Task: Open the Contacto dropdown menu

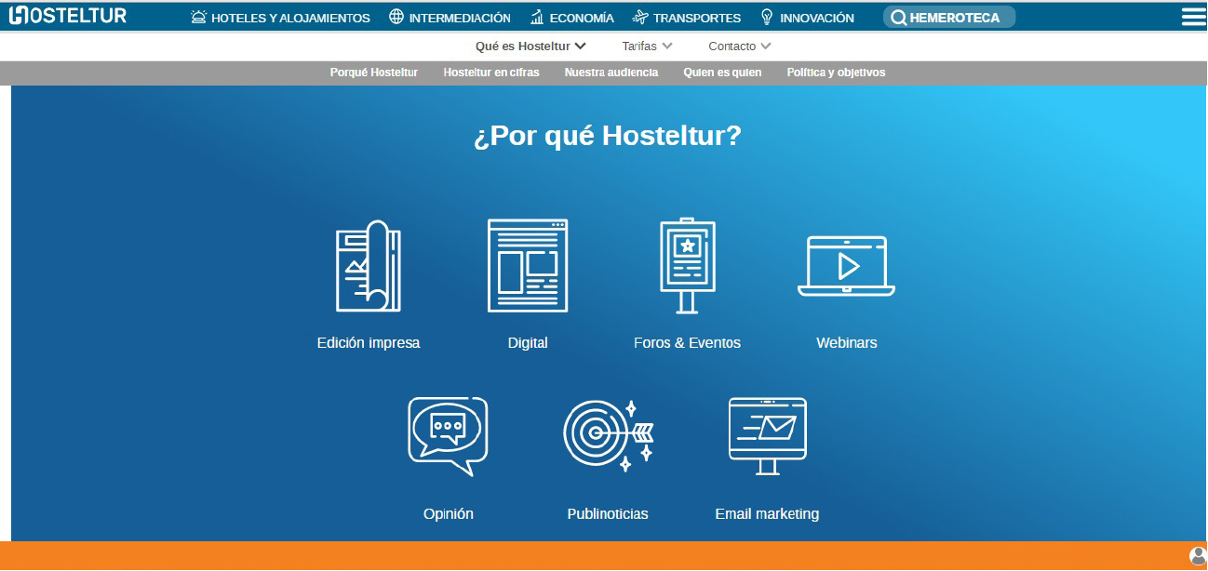Action: (x=739, y=46)
